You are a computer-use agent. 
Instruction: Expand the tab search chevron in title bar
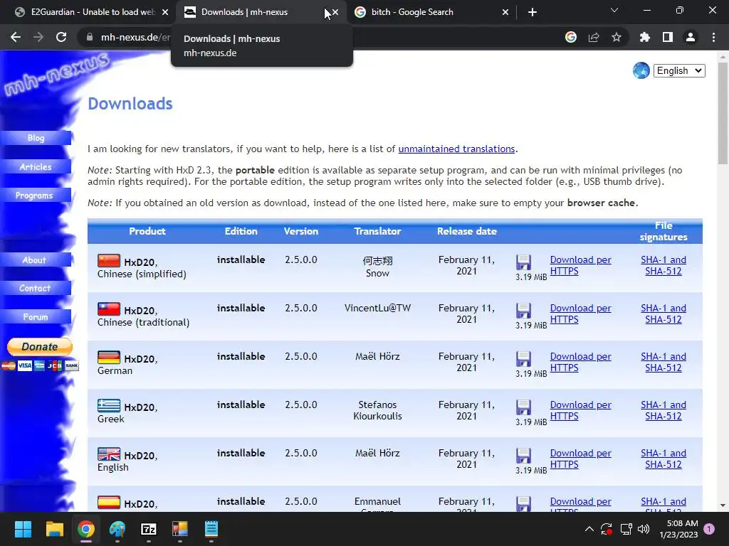(x=614, y=10)
